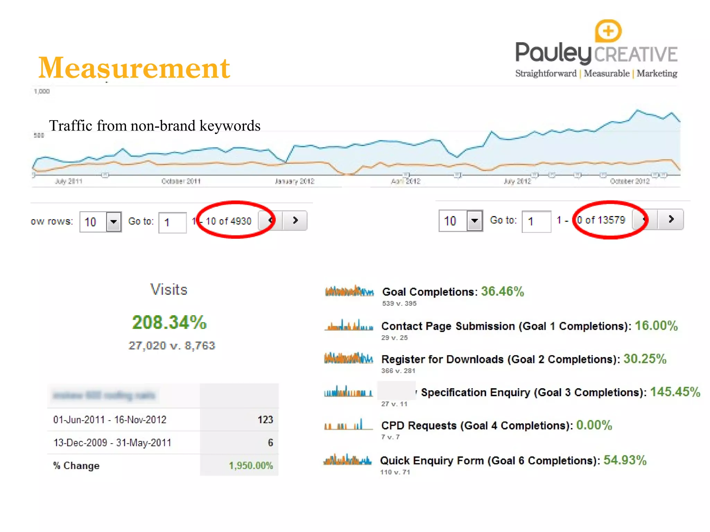Go to previous page of 13579 rows
Image resolution: width=710 pixels, height=532 pixels.
[x=645, y=219]
